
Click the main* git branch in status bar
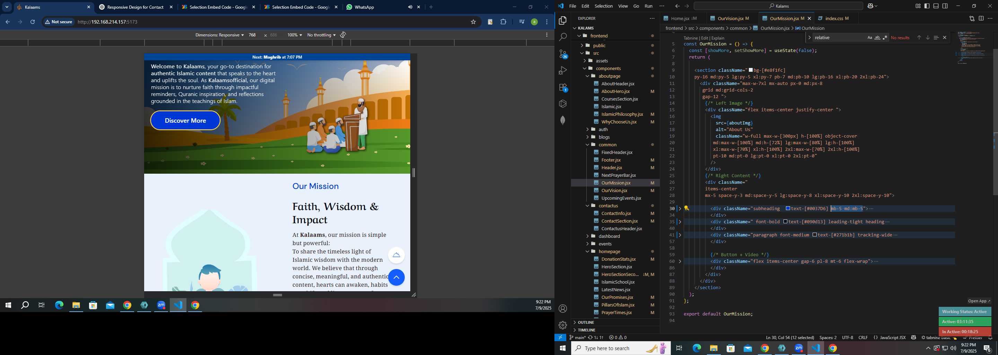(x=577, y=338)
